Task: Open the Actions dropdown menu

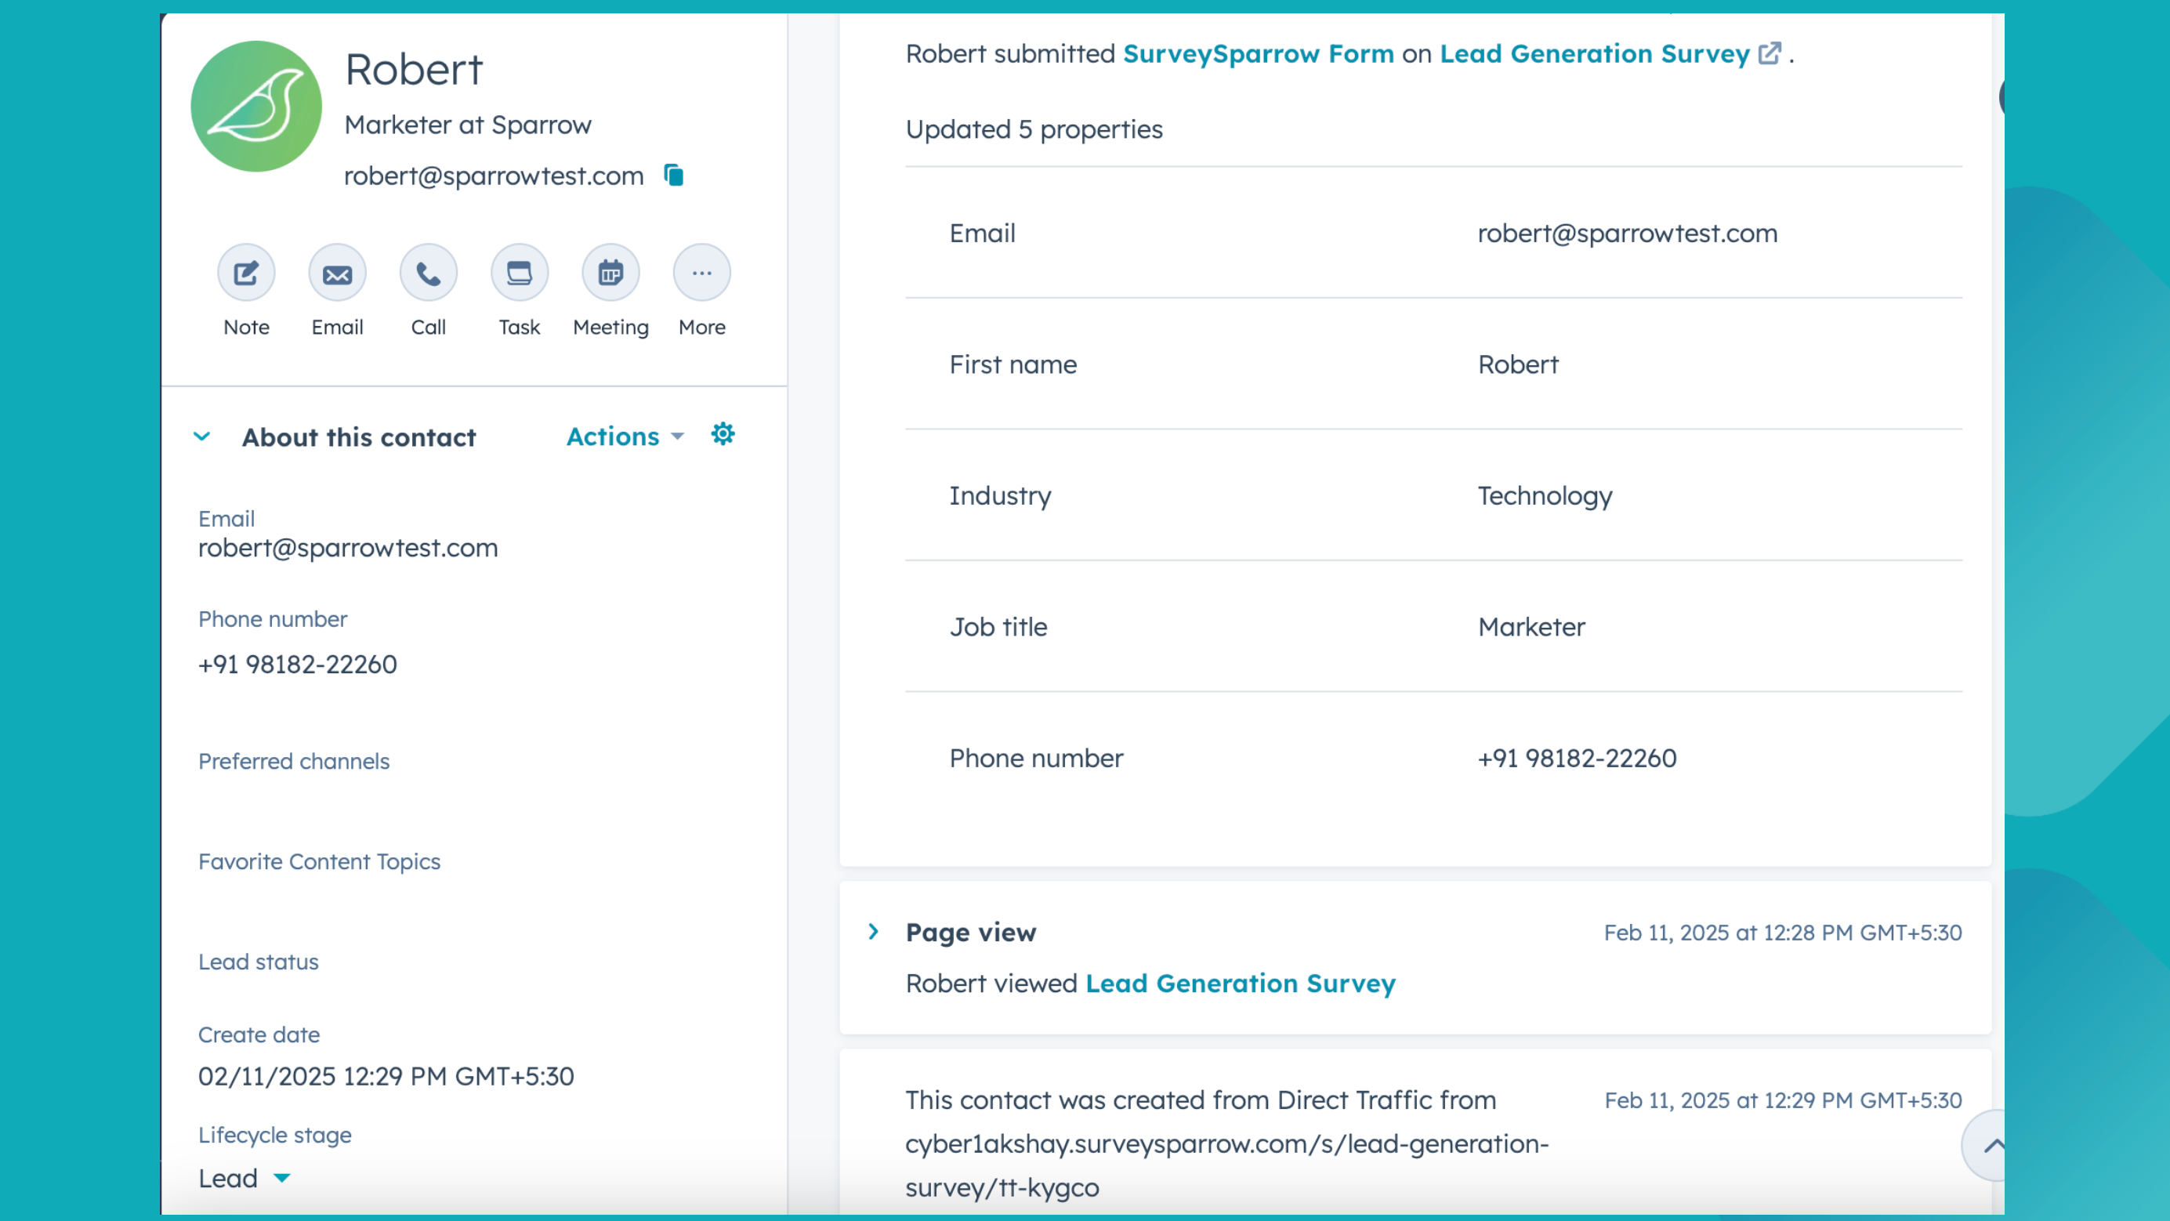Action: [x=625, y=437]
